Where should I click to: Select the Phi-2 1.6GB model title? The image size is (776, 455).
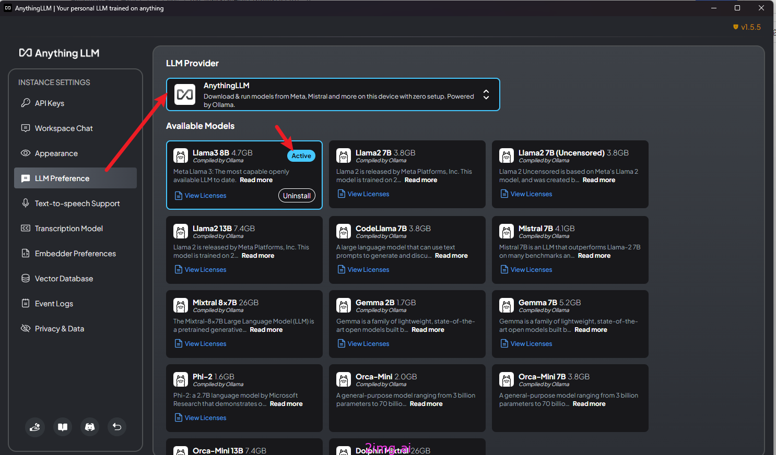[214, 377]
